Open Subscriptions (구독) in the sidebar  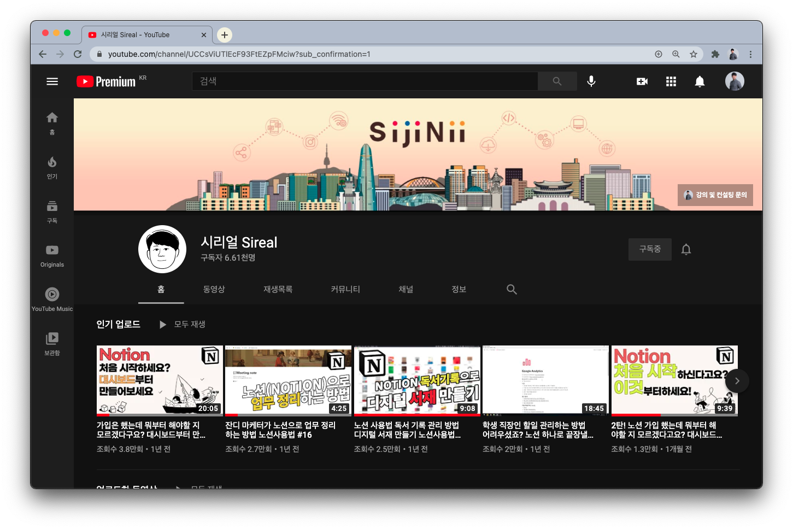coord(52,212)
